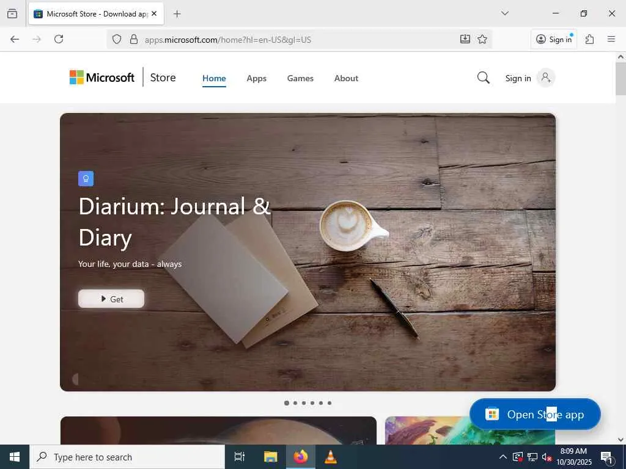The height and width of the screenshot is (469, 626).
Task: Select the second carousel dot indicator
Action: (295, 403)
